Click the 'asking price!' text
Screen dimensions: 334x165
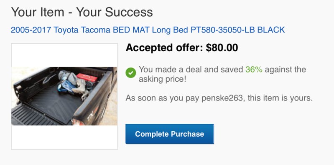(x=163, y=79)
